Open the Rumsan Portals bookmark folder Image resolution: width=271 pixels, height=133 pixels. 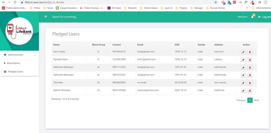click(x=216, y=8)
